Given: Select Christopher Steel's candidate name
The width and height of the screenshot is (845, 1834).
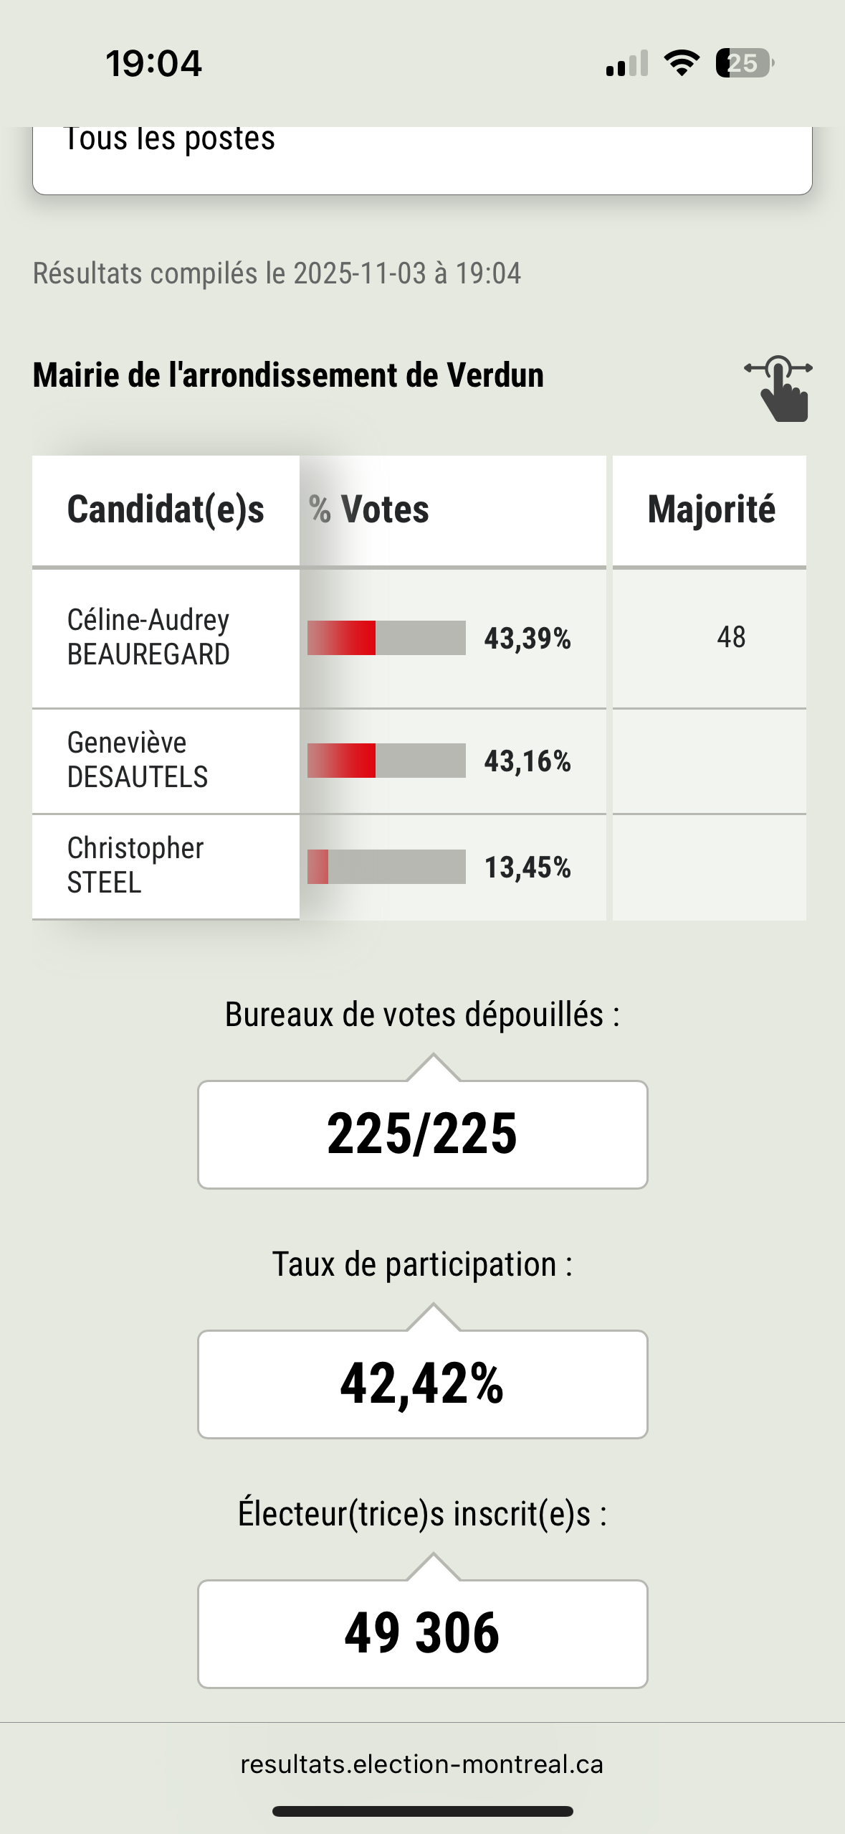Looking at the screenshot, I should click(135, 865).
